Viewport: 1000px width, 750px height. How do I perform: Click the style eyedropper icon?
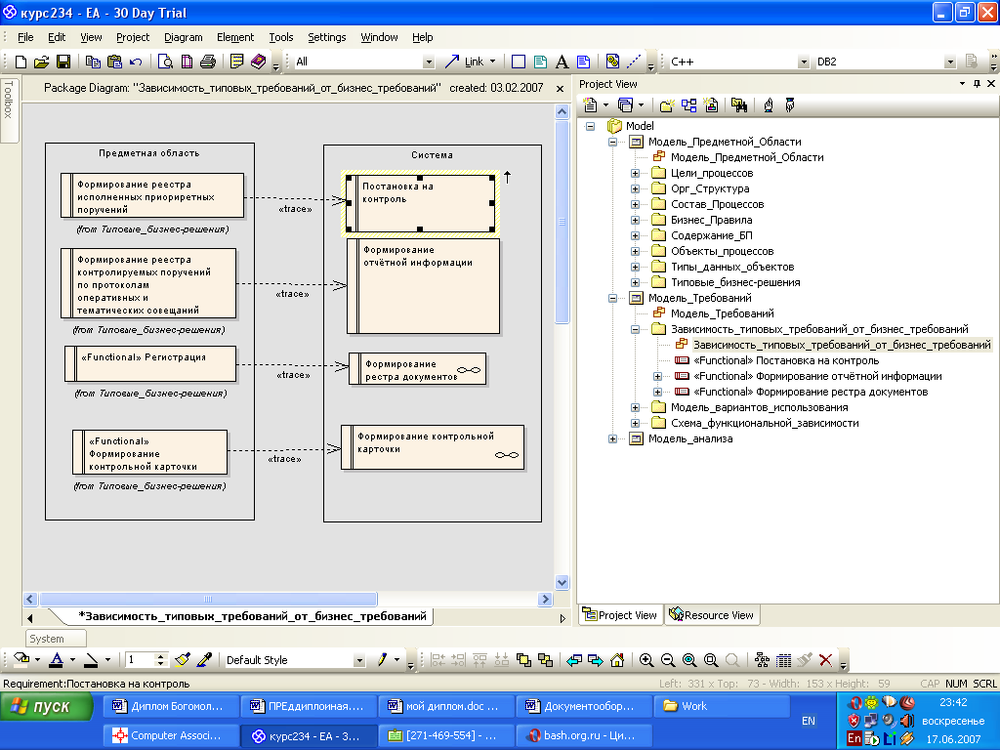204,660
